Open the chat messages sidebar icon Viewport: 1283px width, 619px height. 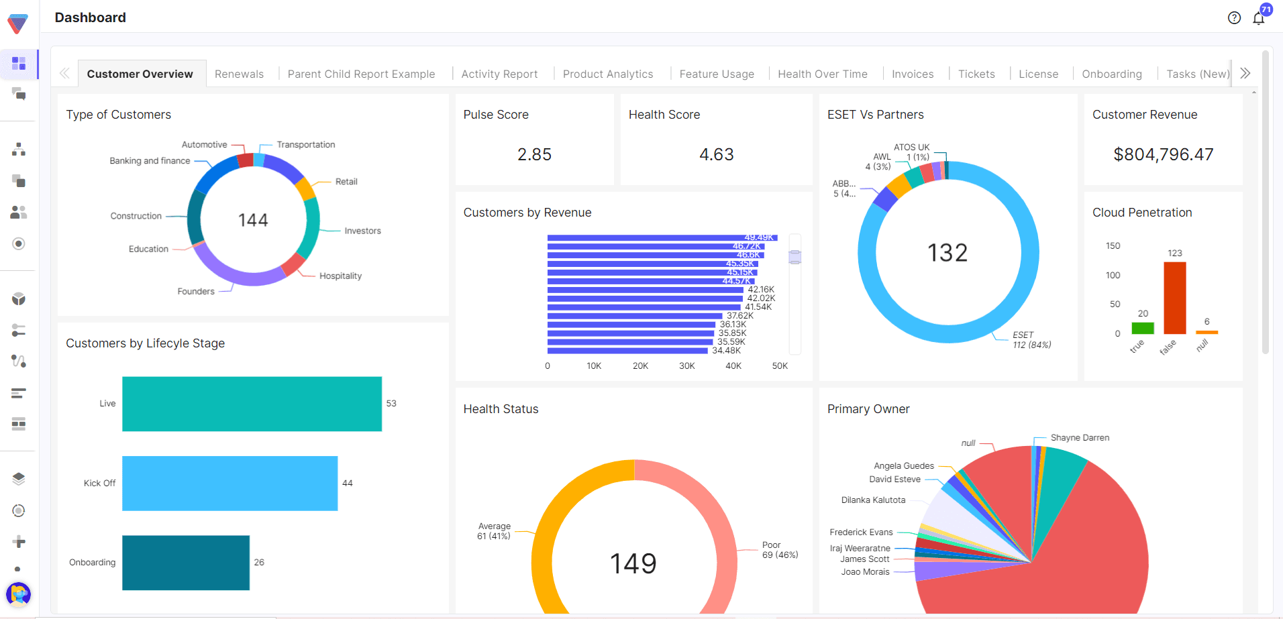pos(19,95)
